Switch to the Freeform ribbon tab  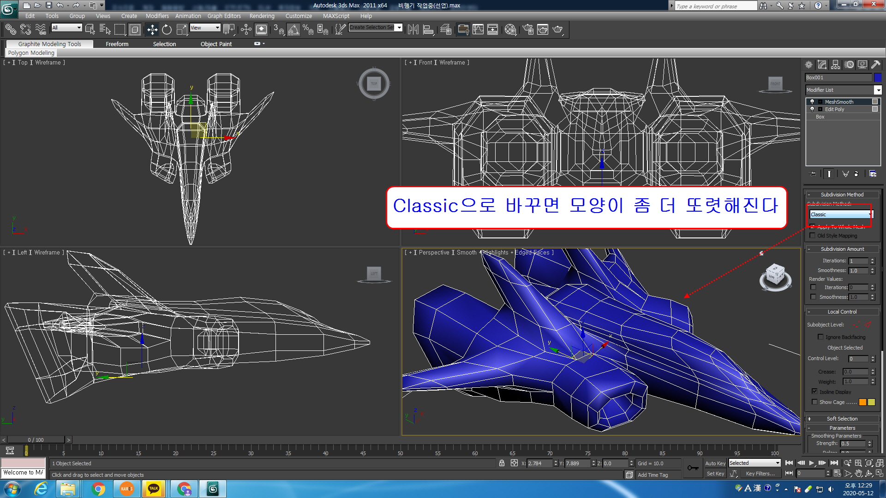click(x=117, y=44)
